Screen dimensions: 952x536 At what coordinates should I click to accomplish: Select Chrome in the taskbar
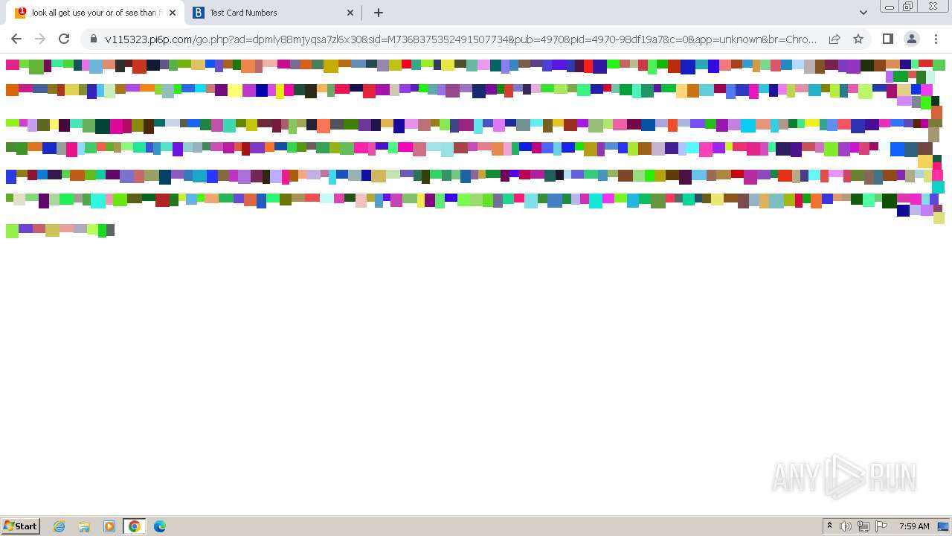[135, 526]
